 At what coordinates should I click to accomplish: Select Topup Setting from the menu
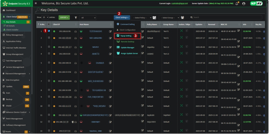(x=126, y=36)
